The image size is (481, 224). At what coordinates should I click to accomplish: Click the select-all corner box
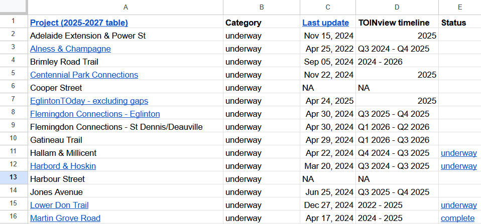[x=14, y=7]
